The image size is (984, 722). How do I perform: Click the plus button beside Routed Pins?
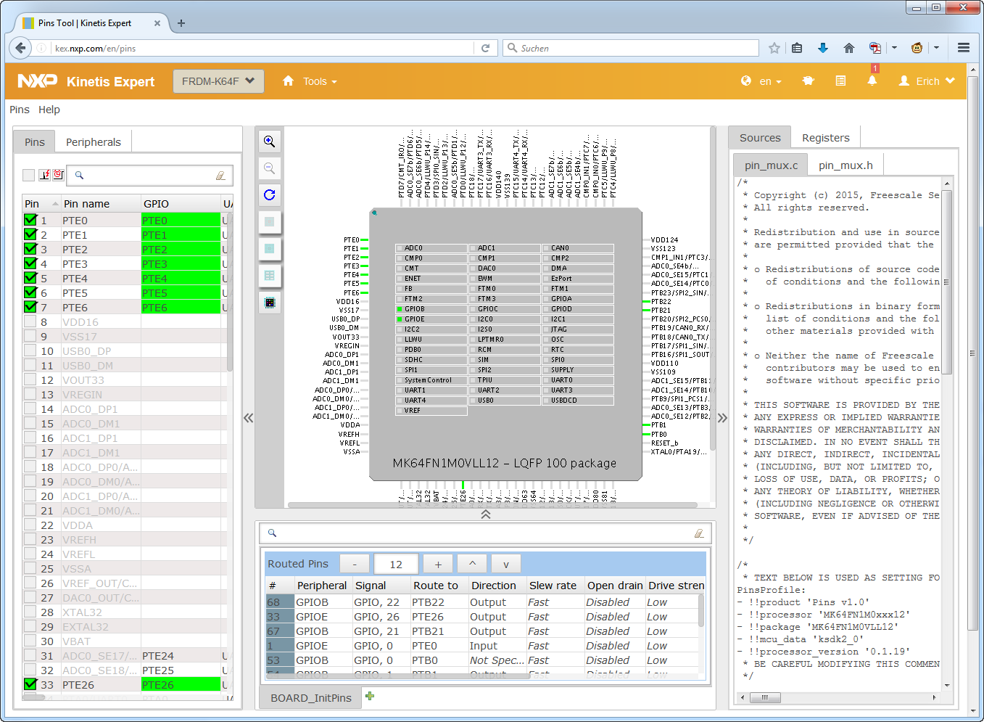point(438,565)
